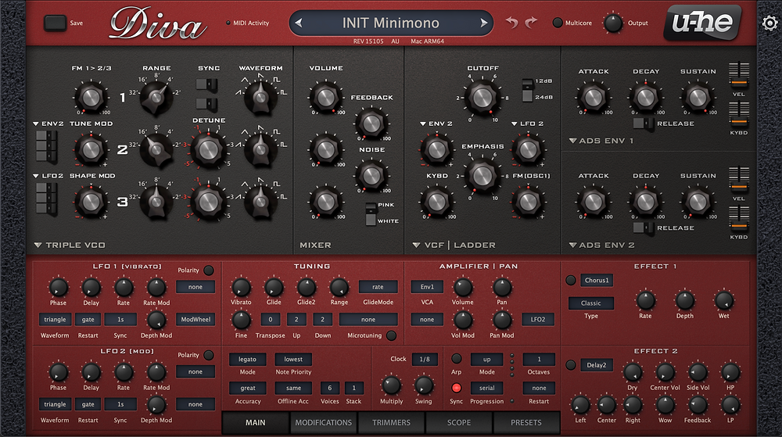Toggle LFO 2 Polarity button

point(209,355)
